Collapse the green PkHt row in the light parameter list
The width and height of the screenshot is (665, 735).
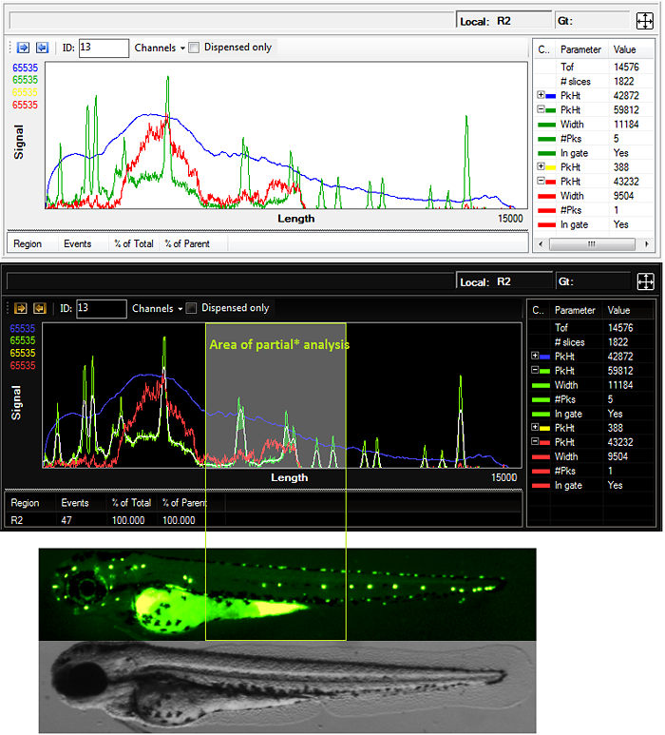pyautogui.click(x=541, y=110)
